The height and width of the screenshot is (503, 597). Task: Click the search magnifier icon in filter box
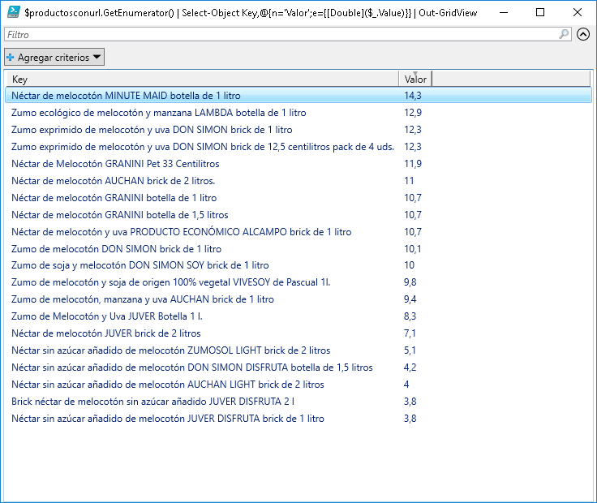(565, 35)
